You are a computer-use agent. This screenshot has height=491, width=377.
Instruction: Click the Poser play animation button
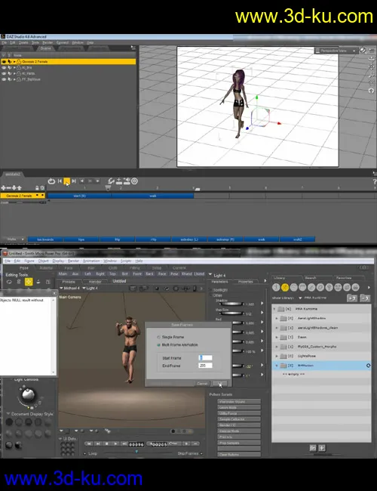coord(115,443)
